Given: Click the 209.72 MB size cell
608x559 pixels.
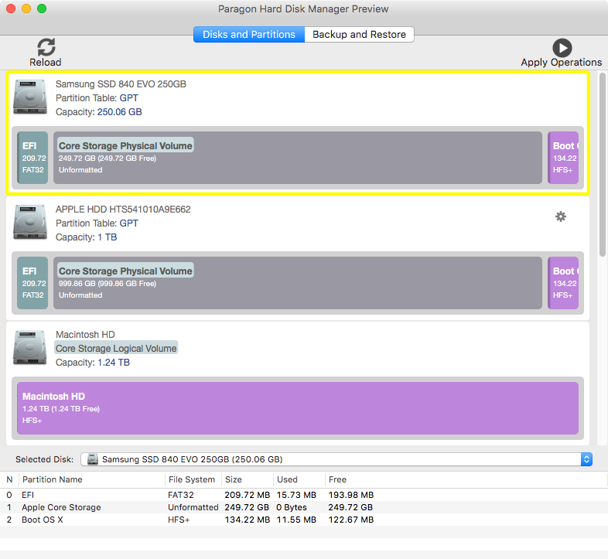Looking at the screenshot, I should 247,495.
